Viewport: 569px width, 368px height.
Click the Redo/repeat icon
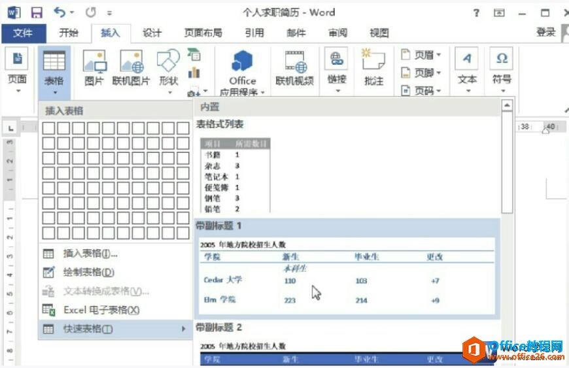coord(91,12)
